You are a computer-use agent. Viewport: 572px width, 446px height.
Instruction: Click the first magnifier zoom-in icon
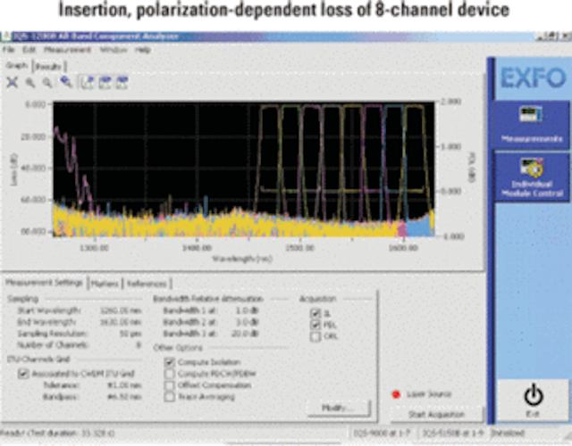(30, 83)
